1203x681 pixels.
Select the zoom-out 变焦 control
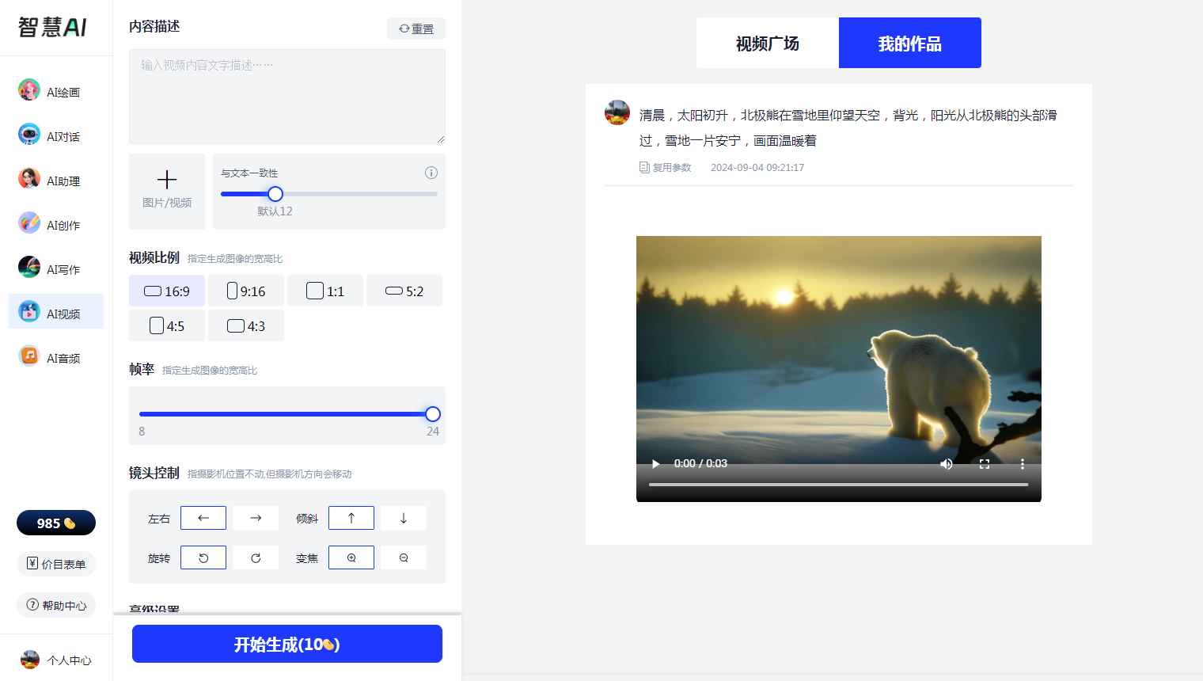[403, 557]
